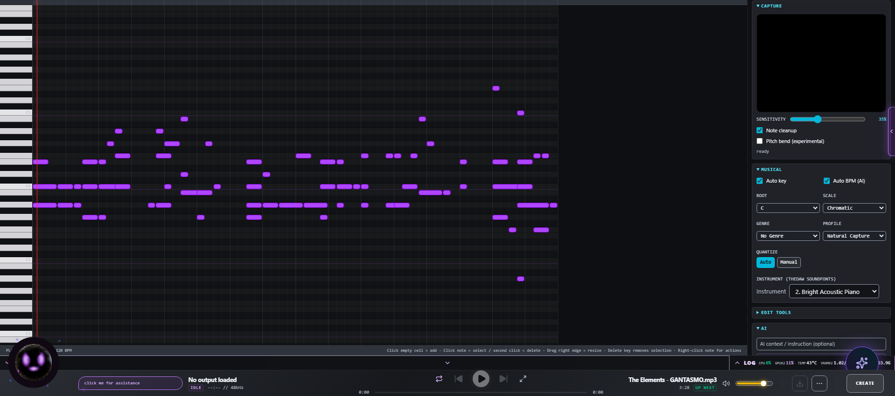This screenshot has height=396, width=895.
Task: Open the Genre dropdown
Action: point(788,236)
